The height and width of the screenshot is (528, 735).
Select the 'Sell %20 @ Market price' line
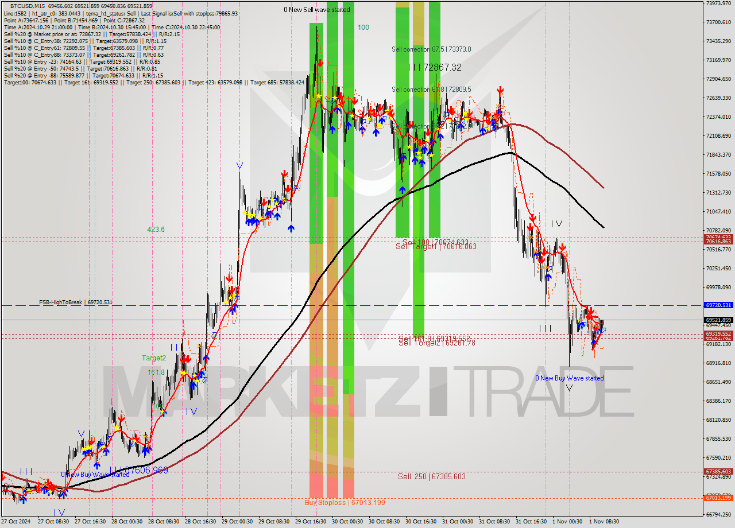92,34
